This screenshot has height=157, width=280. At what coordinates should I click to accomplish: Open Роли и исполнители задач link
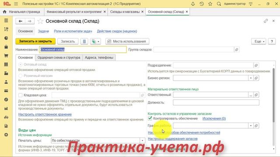[x=73, y=31]
